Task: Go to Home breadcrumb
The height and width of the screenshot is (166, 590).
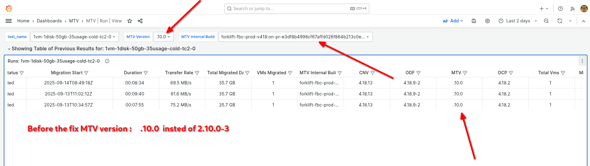Action: [x=23, y=21]
